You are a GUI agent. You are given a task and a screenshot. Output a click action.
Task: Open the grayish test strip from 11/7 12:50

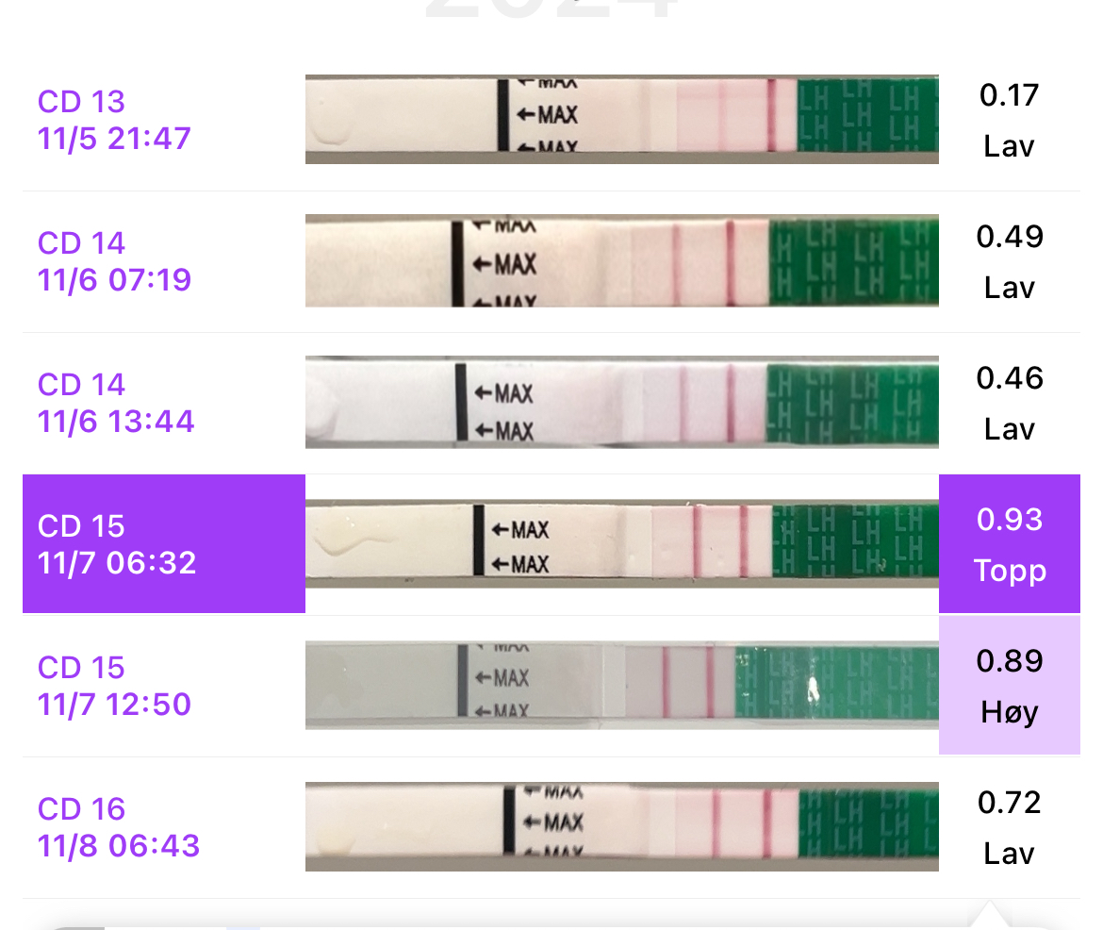tap(621, 686)
